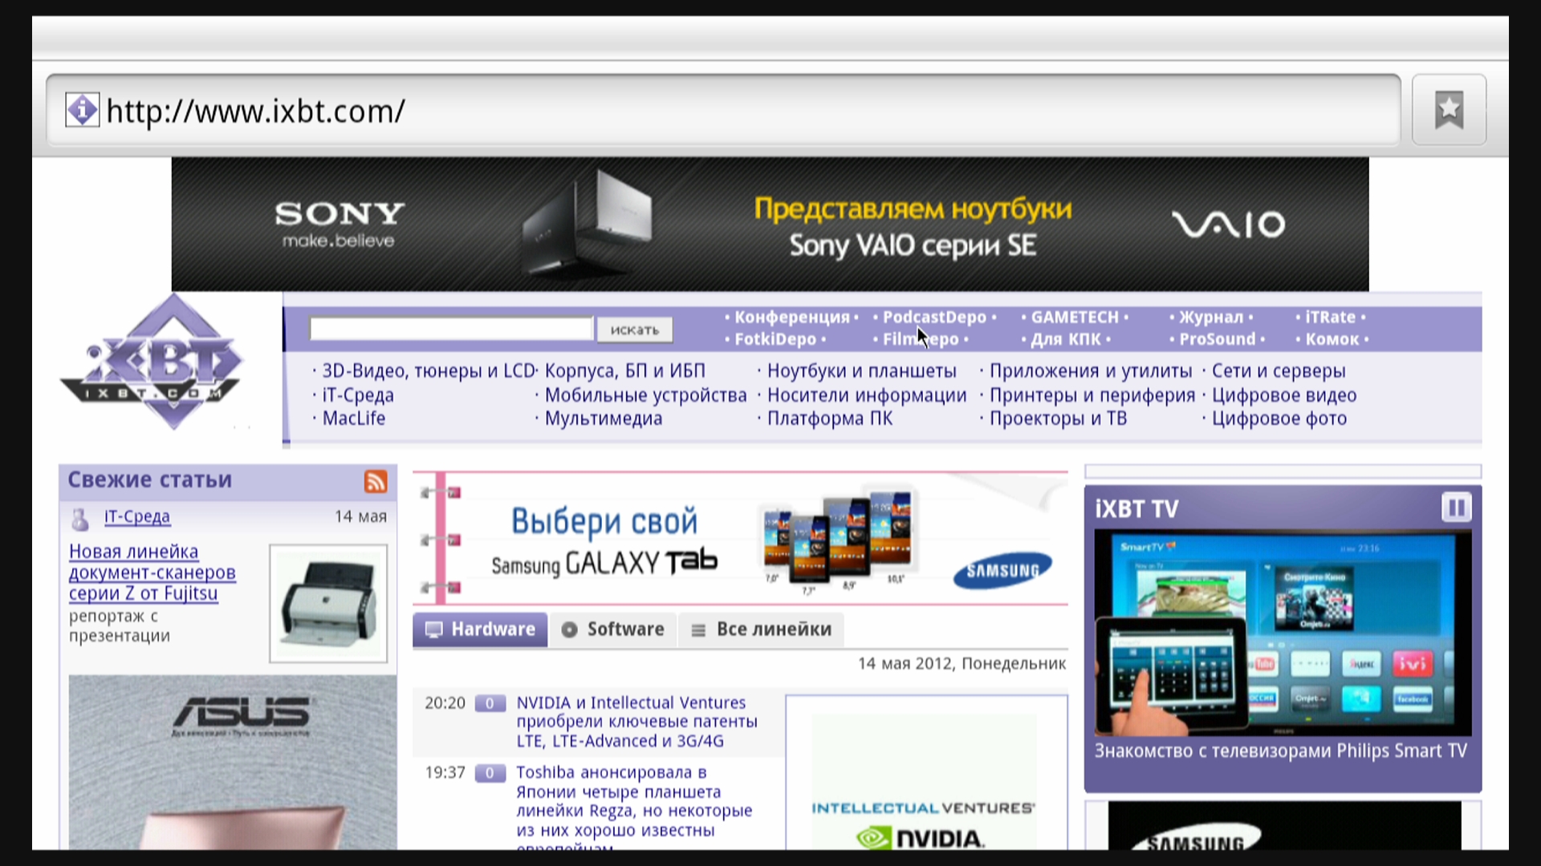This screenshot has width=1541, height=866.
Task: Switch to the Software tab
Action: click(613, 629)
